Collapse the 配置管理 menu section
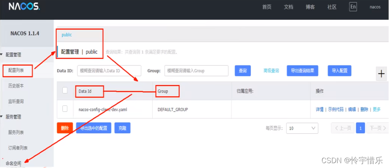This screenshot has width=389, height=168. (x=14, y=55)
